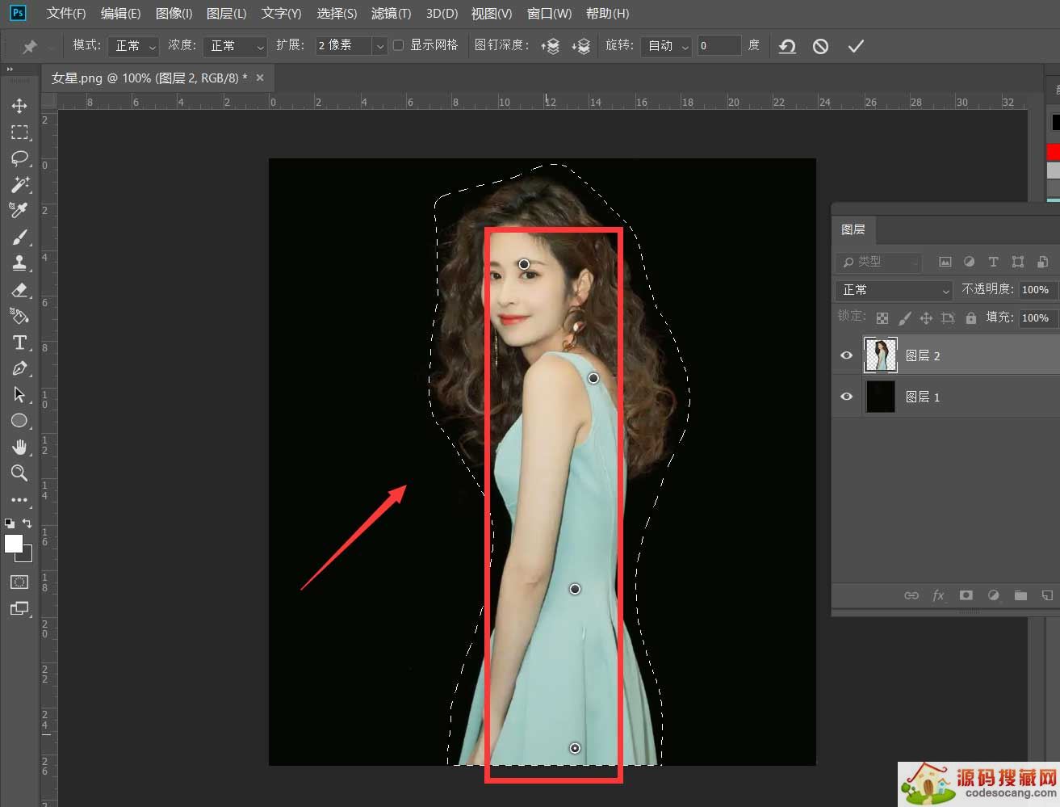Cancel the puppet warp
This screenshot has width=1060, height=807.
pyautogui.click(x=820, y=46)
